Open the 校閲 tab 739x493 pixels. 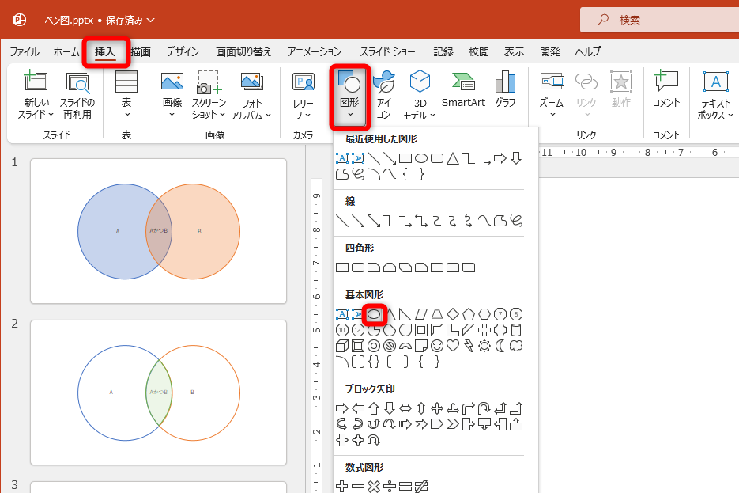(x=478, y=51)
